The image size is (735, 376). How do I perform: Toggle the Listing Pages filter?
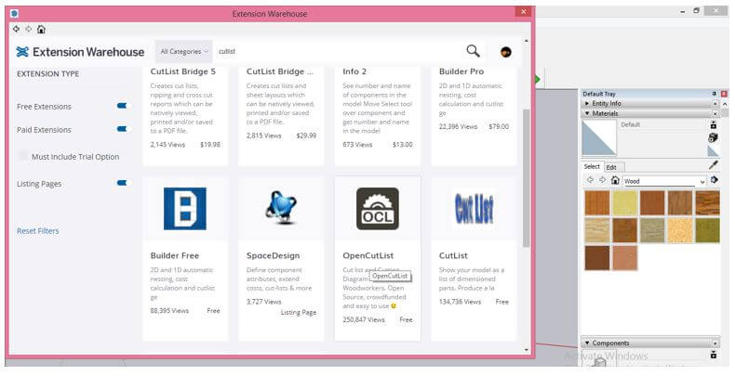(122, 183)
